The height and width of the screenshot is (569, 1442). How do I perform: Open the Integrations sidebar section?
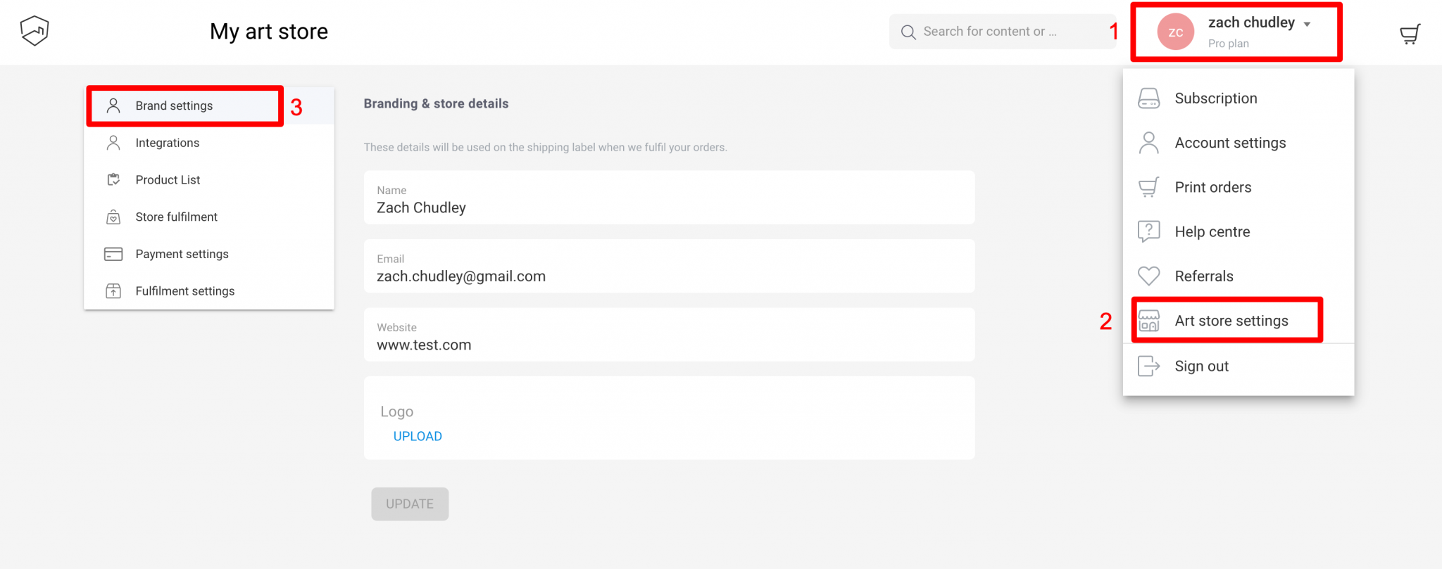[167, 143]
